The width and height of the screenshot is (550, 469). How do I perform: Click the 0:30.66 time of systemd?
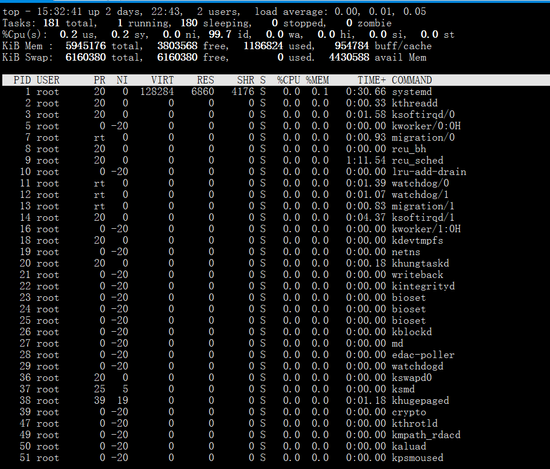(x=366, y=92)
